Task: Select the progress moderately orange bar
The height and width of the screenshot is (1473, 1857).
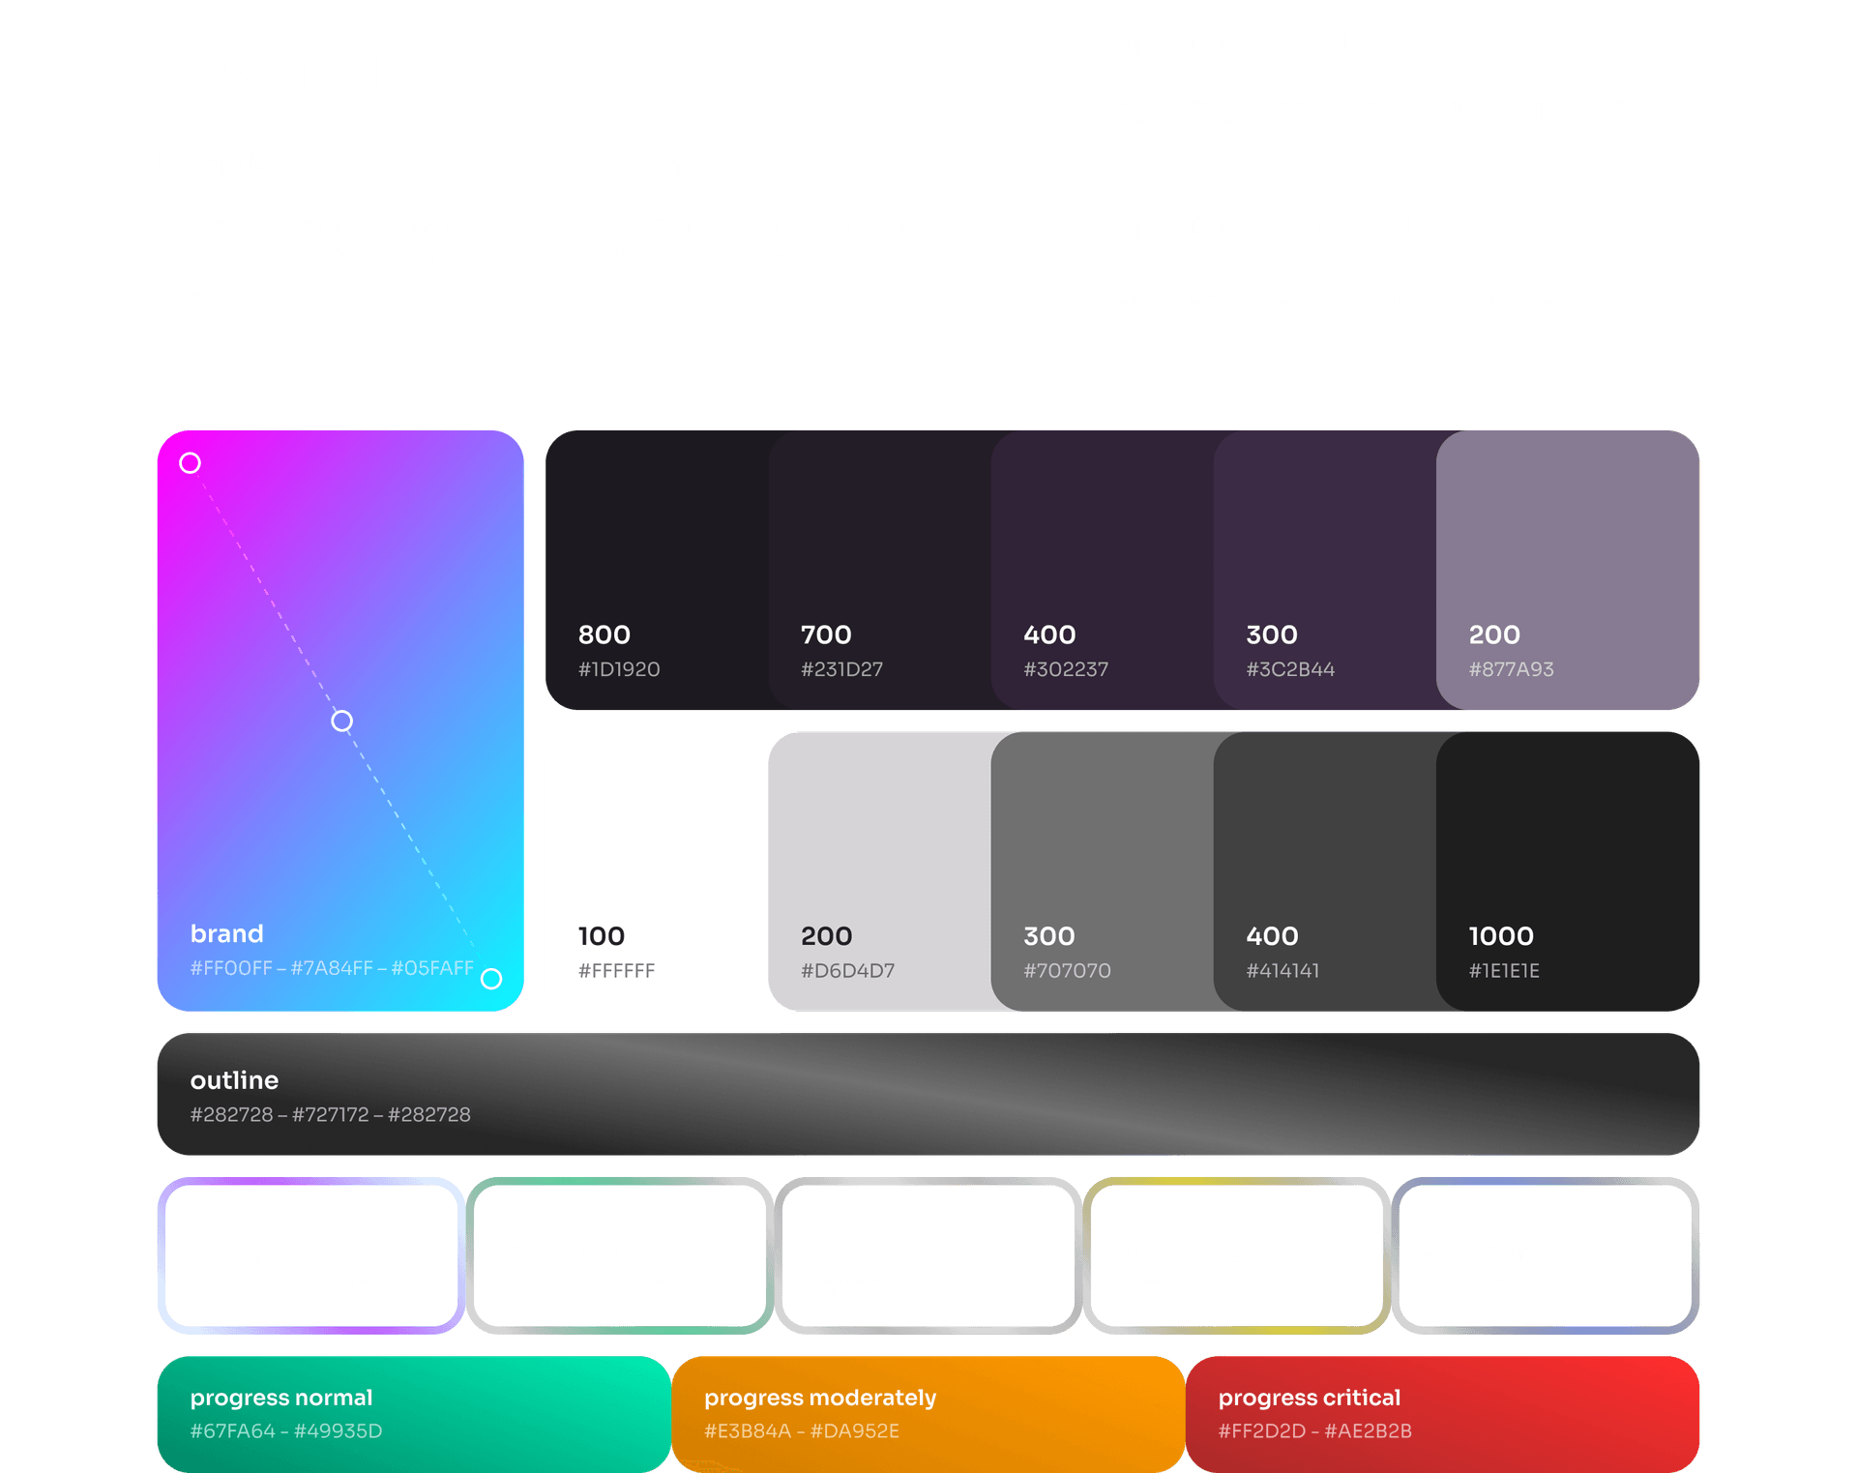Action: [928, 1414]
